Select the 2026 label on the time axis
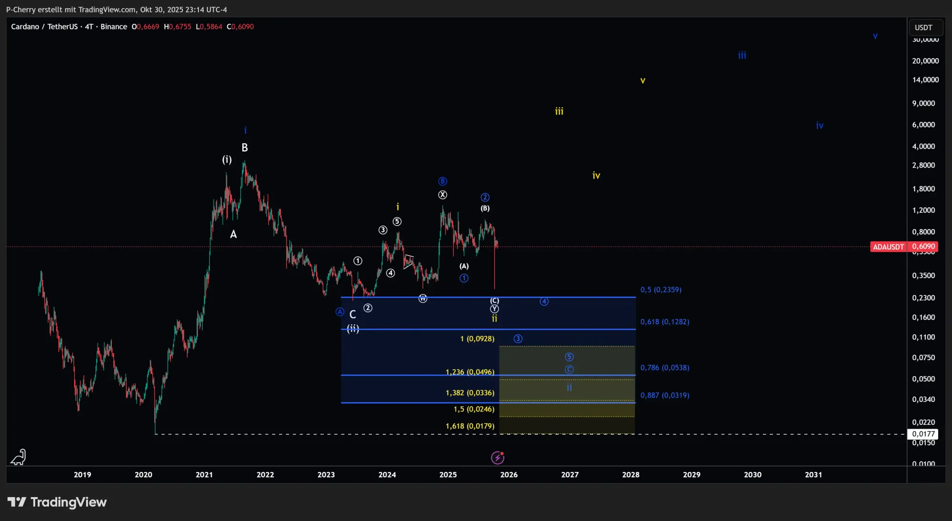 tap(509, 474)
